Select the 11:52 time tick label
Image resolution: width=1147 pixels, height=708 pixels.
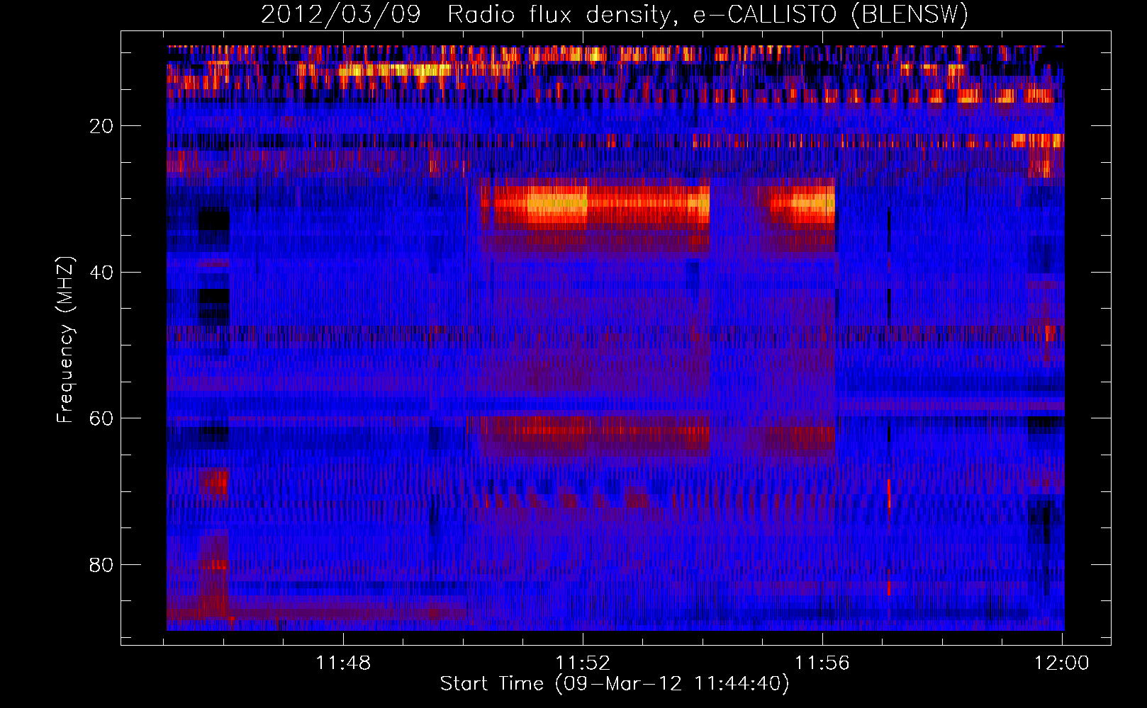pos(583,663)
